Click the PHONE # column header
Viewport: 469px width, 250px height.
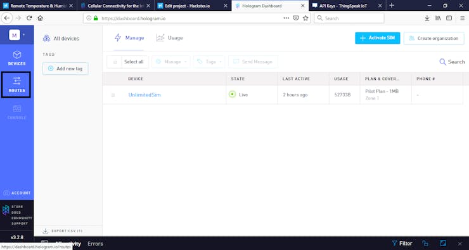pyautogui.click(x=426, y=79)
